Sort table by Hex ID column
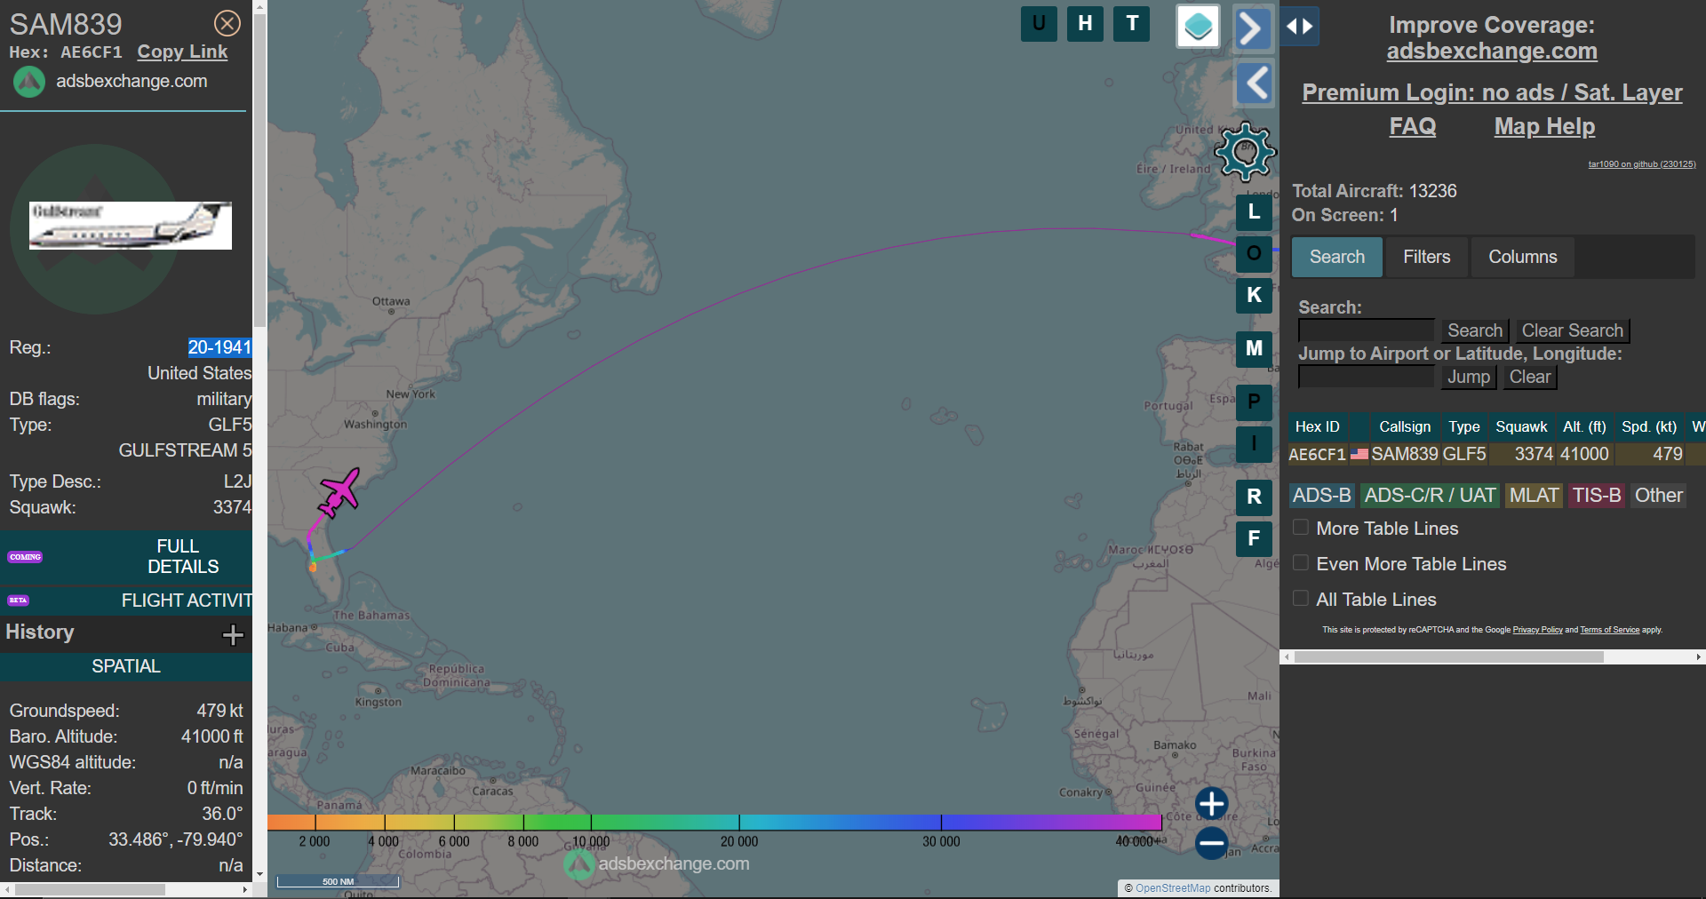Image resolution: width=1706 pixels, height=899 pixels. (x=1317, y=426)
